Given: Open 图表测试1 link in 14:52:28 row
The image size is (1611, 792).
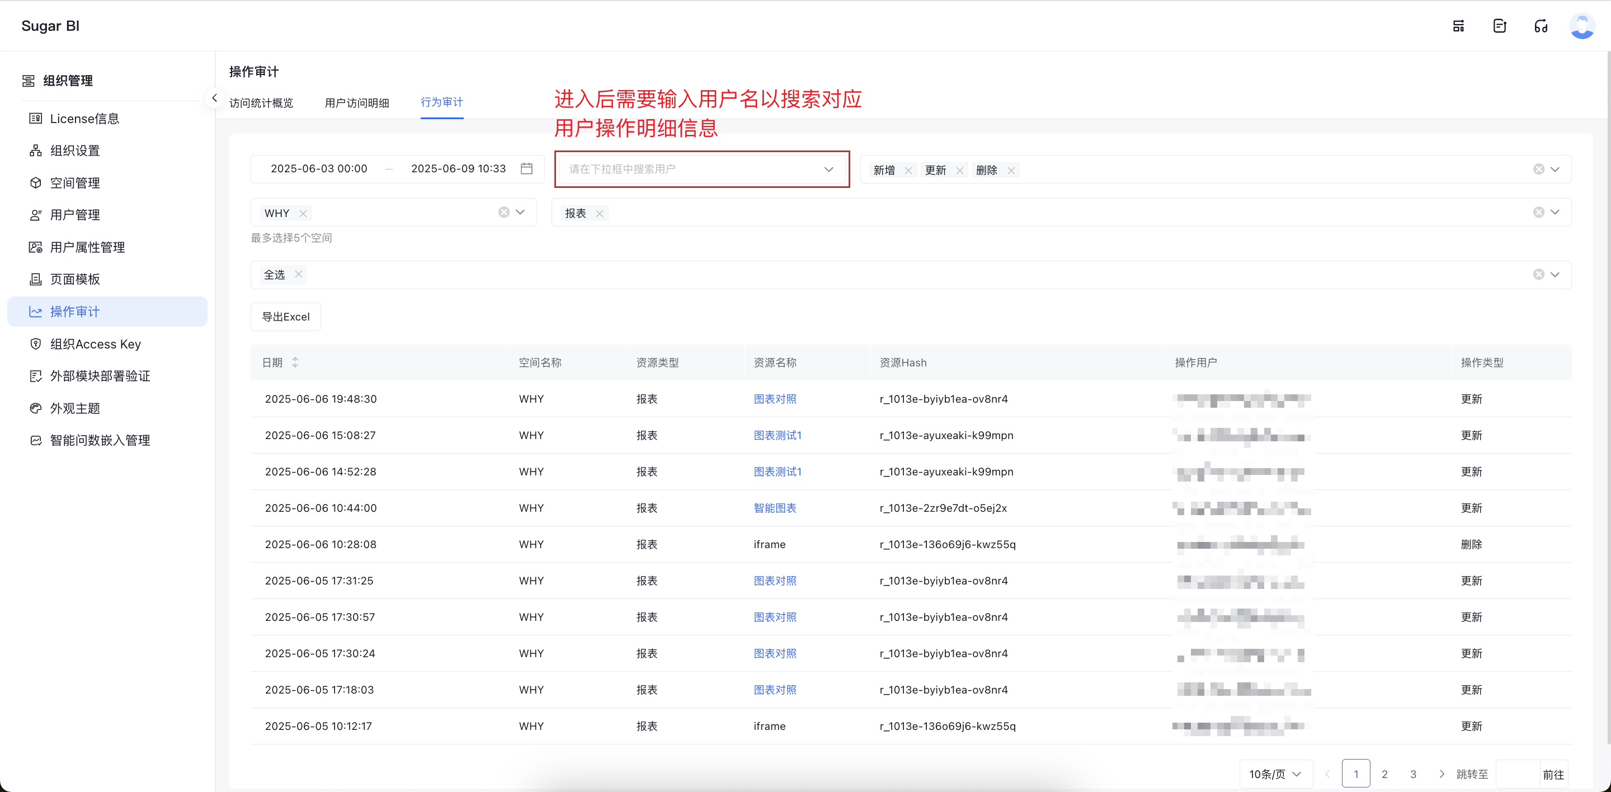Looking at the screenshot, I should [778, 472].
